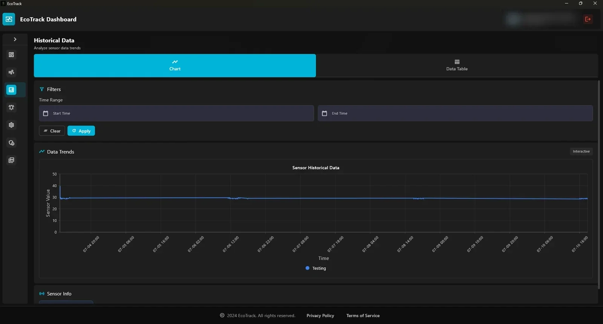
Task: Toggle the Testing series in chart legend
Action: (x=316, y=268)
